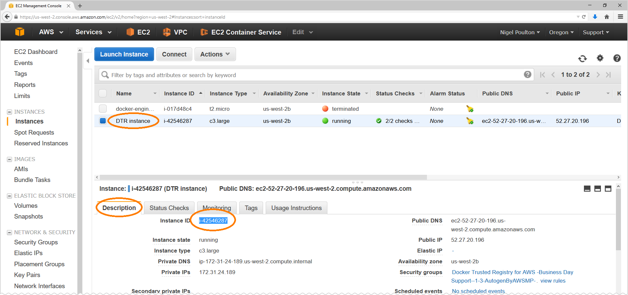Click the search filter help icon
628x295 pixels.
coord(527,75)
